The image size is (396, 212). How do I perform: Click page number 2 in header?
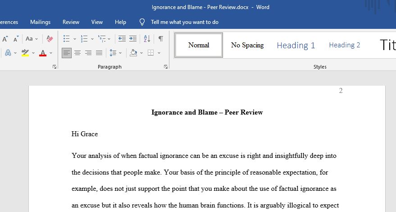pos(341,91)
